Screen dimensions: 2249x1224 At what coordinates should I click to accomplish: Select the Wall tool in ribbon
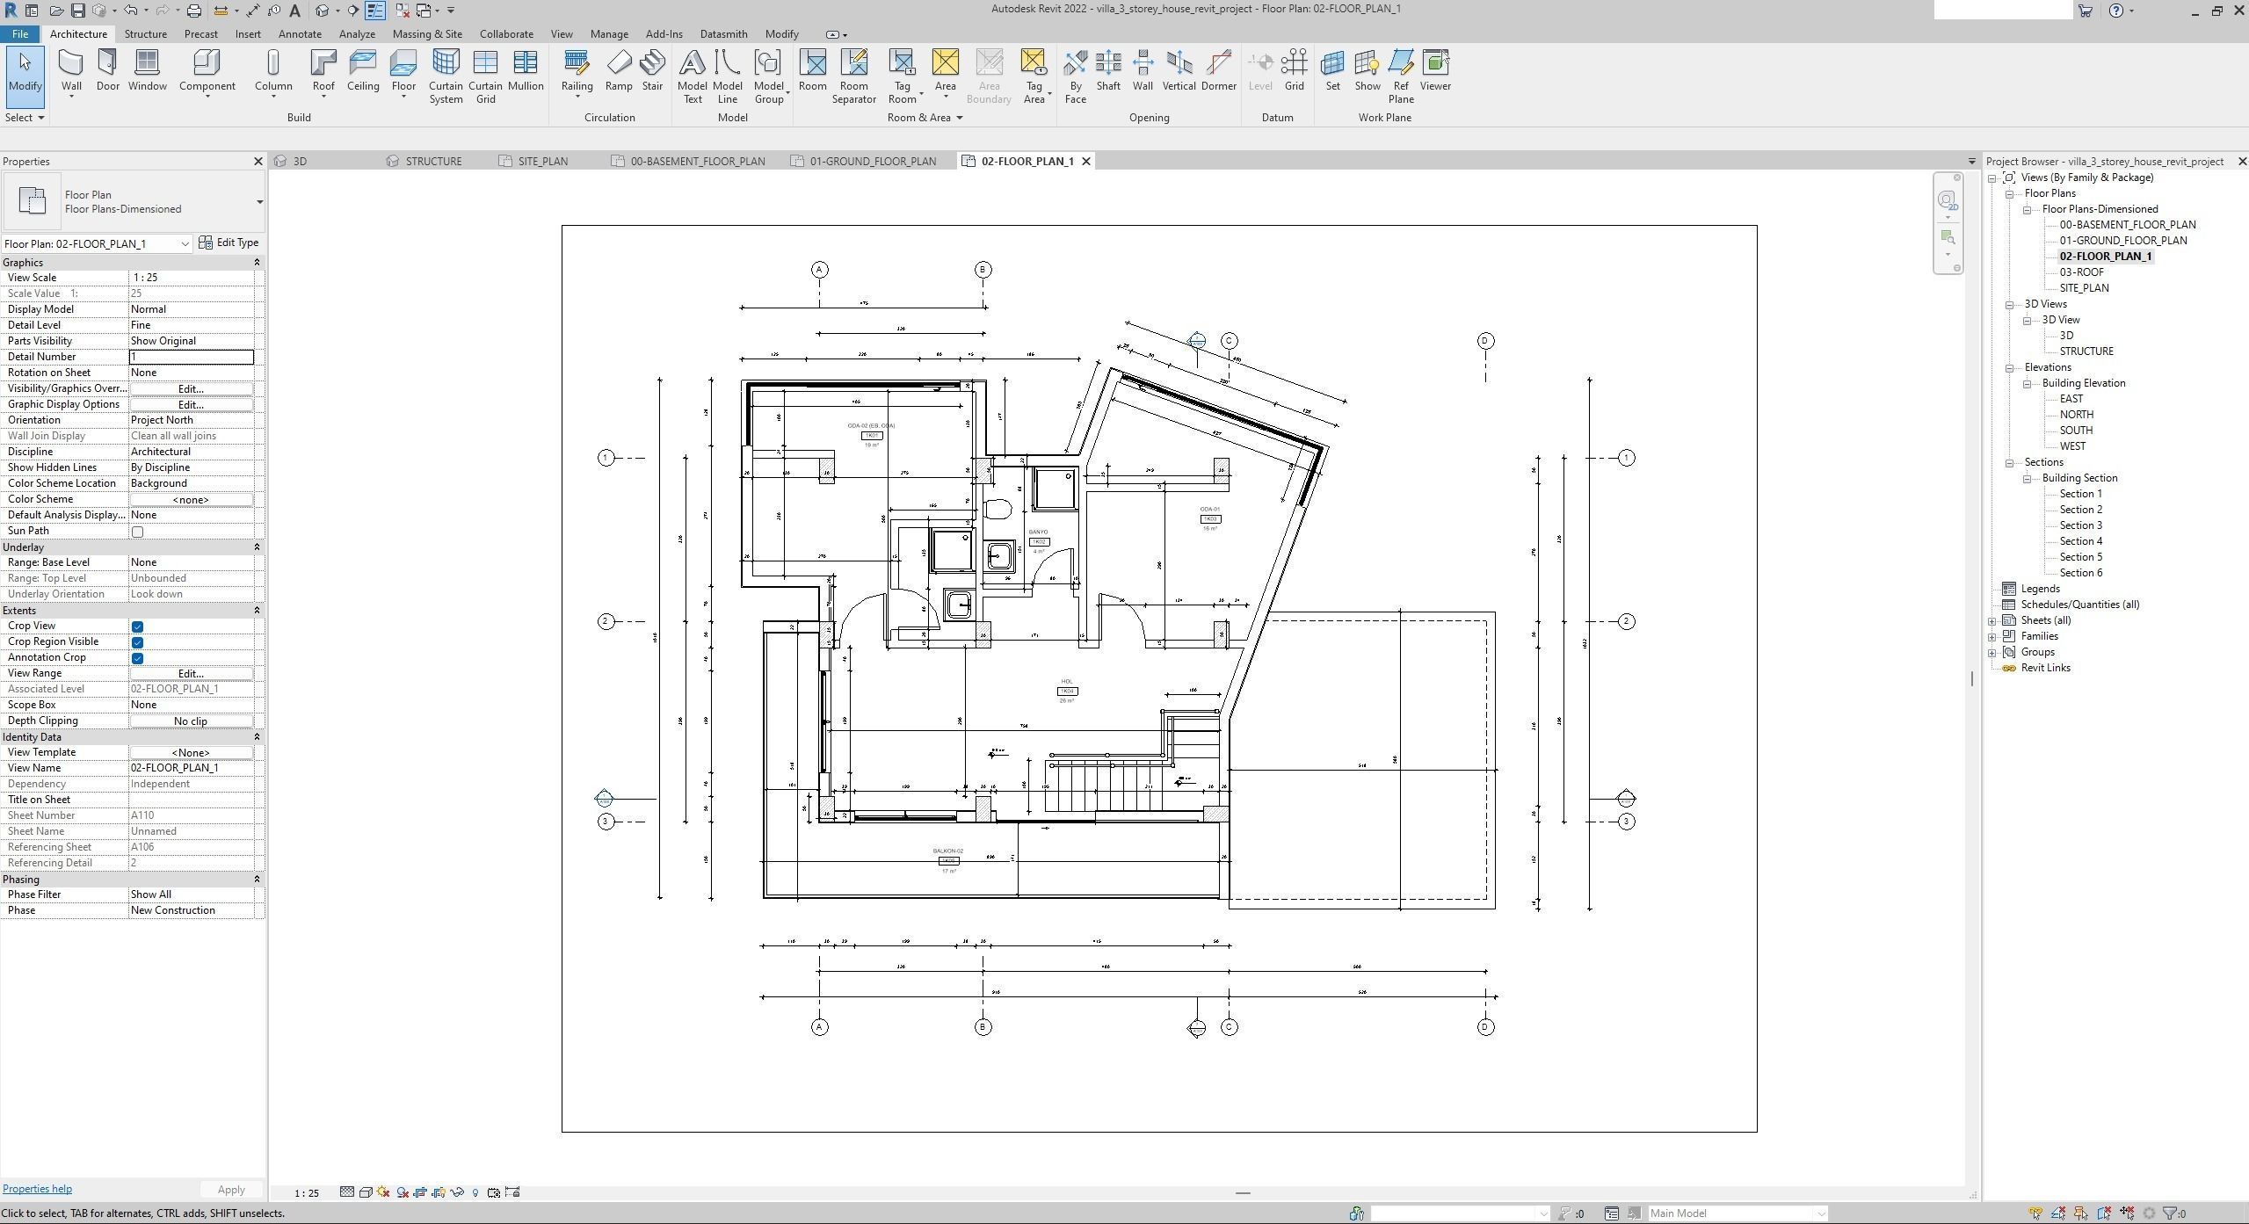point(71,70)
